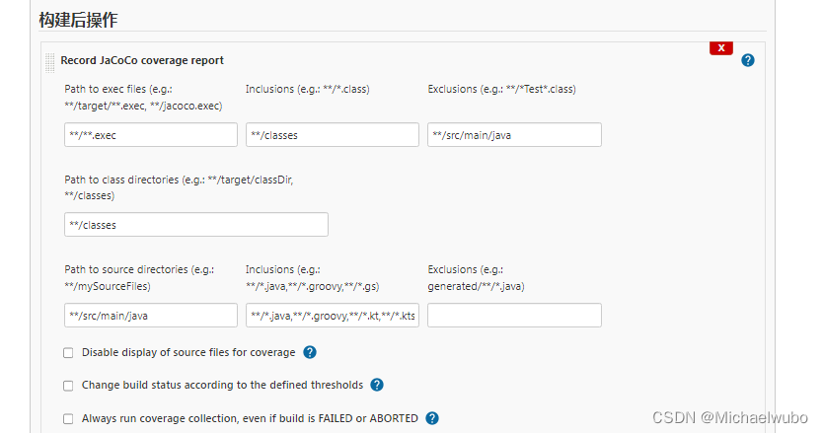Tick Change build status according to thresholds

(x=68, y=386)
